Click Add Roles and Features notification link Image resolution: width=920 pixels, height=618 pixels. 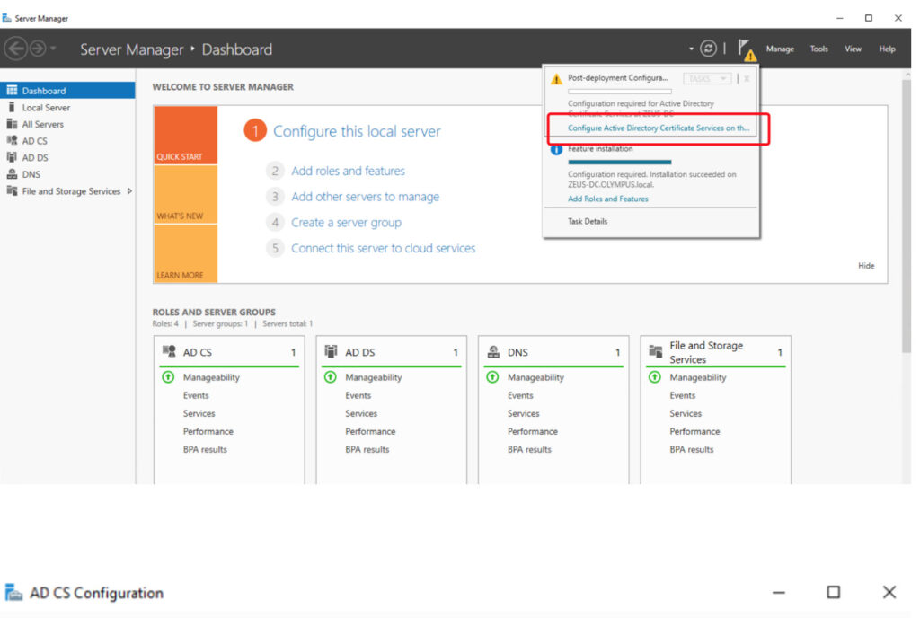[607, 199]
